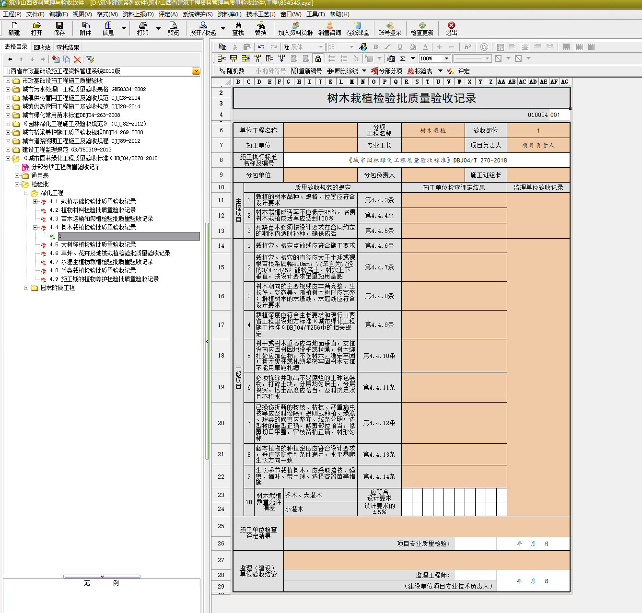Open the font size 18 dropdown
Image resolution: width=642 pixels, height=613 pixels.
tap(351, 46)
